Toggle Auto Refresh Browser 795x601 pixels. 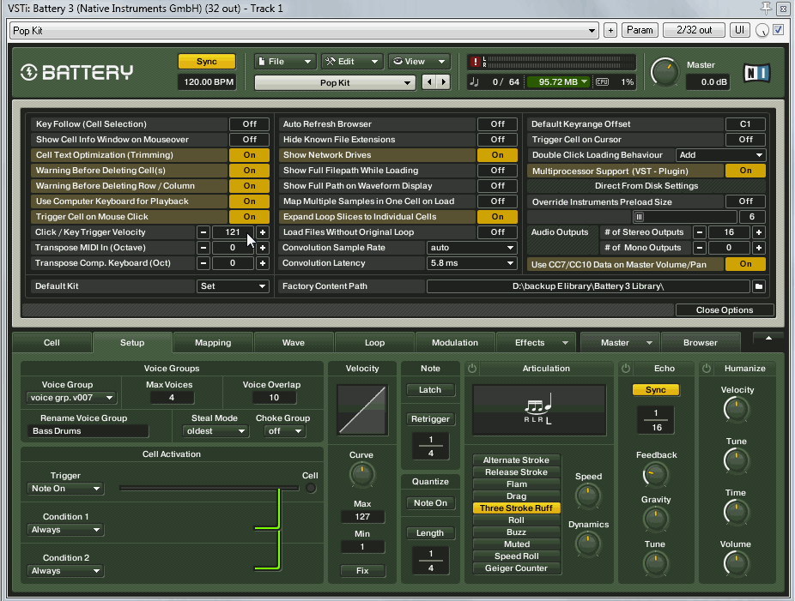497,124
